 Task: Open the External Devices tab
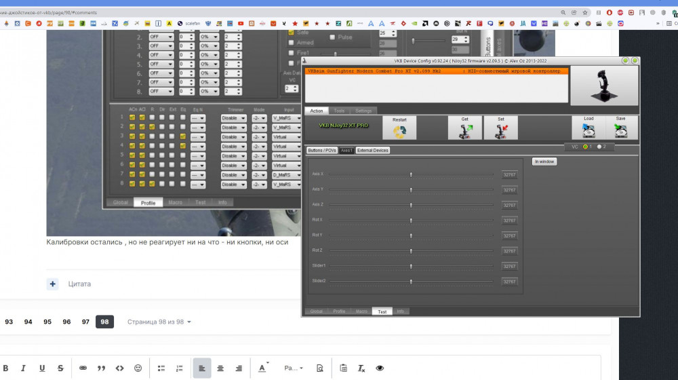pos(372,150)
